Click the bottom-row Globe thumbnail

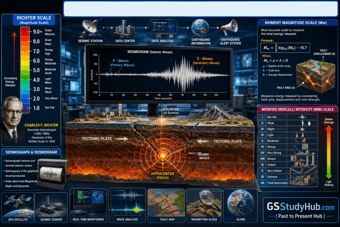point(240,205)
